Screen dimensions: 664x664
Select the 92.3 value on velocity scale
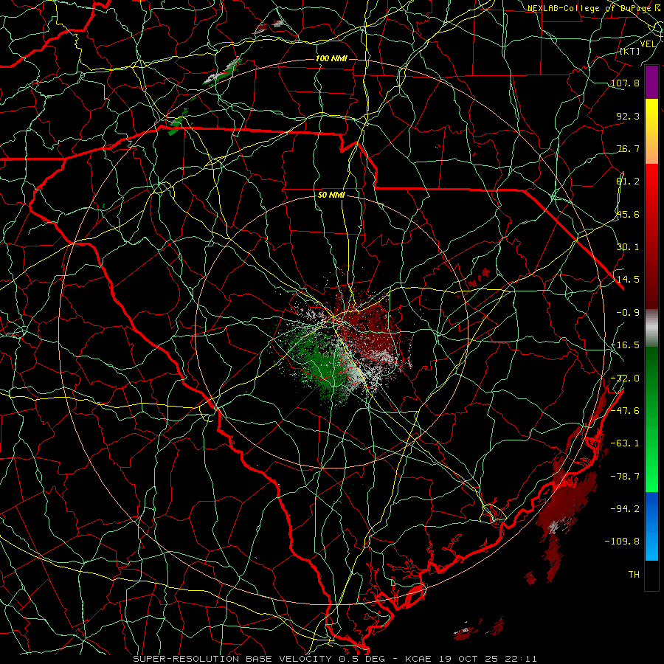click(x=628, y=116)
